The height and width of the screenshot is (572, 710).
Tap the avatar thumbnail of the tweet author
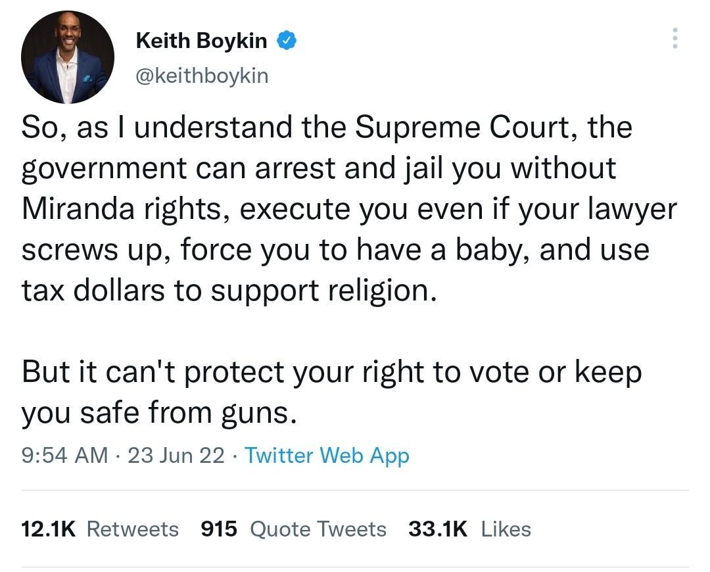pyautogui.click(x=67, y=57)
